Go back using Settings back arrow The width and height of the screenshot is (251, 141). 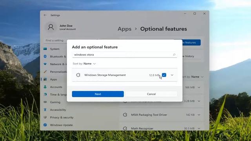point(45,15)
